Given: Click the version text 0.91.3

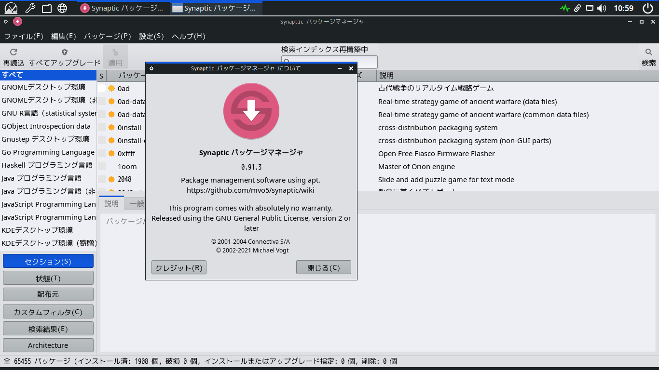Looking at the screenshot, I should pyautogui.click(x=251, y=167).
